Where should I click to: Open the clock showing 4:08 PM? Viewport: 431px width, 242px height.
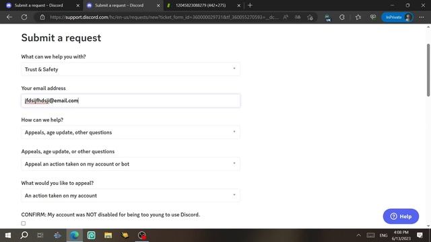401,235
